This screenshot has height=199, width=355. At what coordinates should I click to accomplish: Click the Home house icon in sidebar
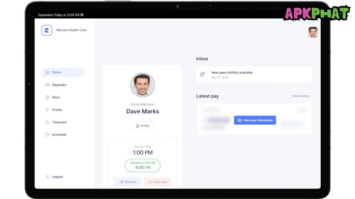coord(47,72)
